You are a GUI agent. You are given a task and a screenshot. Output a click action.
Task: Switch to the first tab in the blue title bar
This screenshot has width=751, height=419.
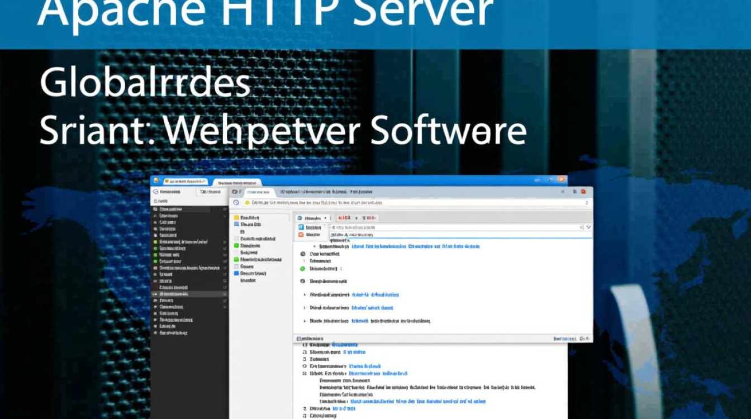click(x=184, y=182)
